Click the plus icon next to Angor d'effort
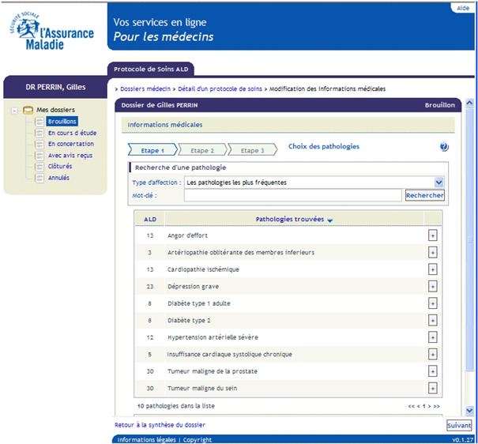This screenshot has width=478, height=444. click(432, 235)
